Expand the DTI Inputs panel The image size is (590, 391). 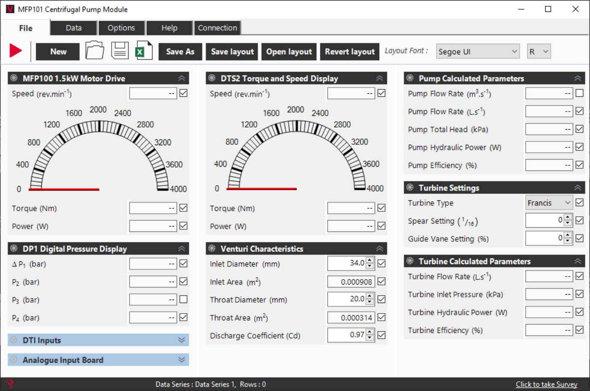98,340
